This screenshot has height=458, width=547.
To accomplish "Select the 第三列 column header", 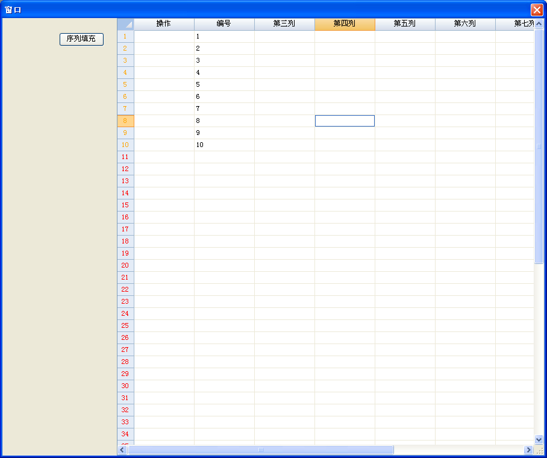I will point(285,24).
